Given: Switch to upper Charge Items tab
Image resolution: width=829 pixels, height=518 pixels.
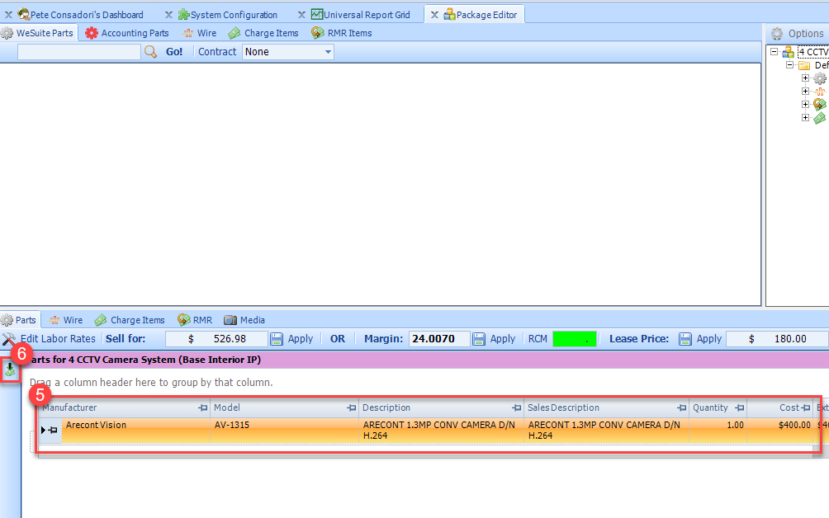Looking at the screenshot, I should click(x=263, y=33).
